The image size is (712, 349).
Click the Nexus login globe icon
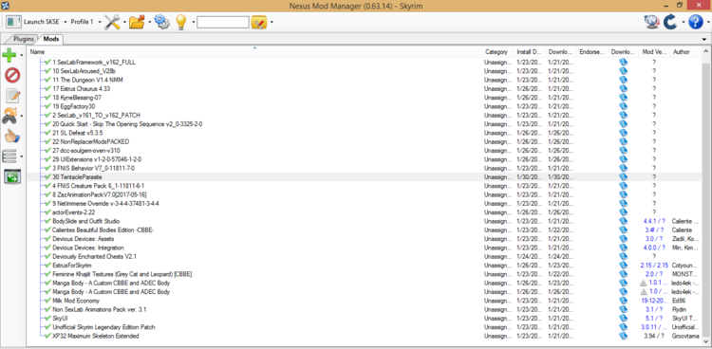click(x=652, y=22)
